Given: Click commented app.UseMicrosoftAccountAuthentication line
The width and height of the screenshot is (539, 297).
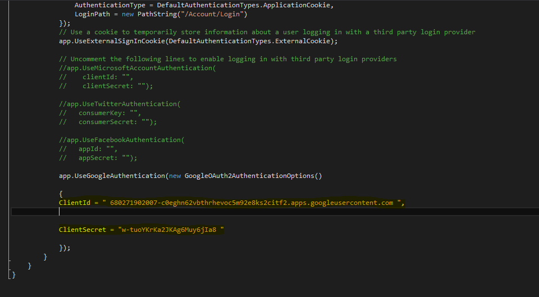Looking at the screenshot, I should [138, 68].
